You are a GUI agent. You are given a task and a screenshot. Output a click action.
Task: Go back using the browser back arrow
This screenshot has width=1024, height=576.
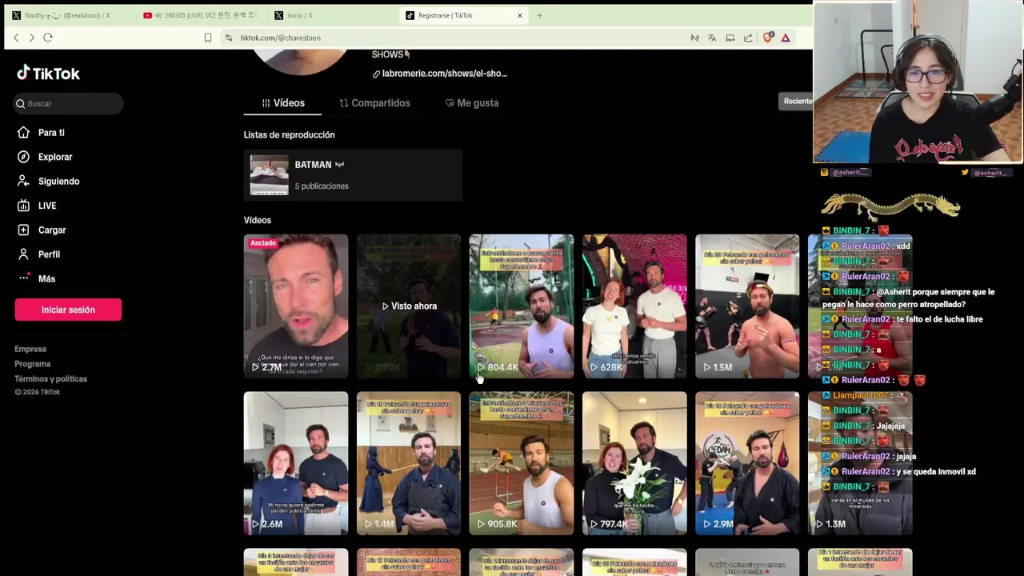[15, 38]
